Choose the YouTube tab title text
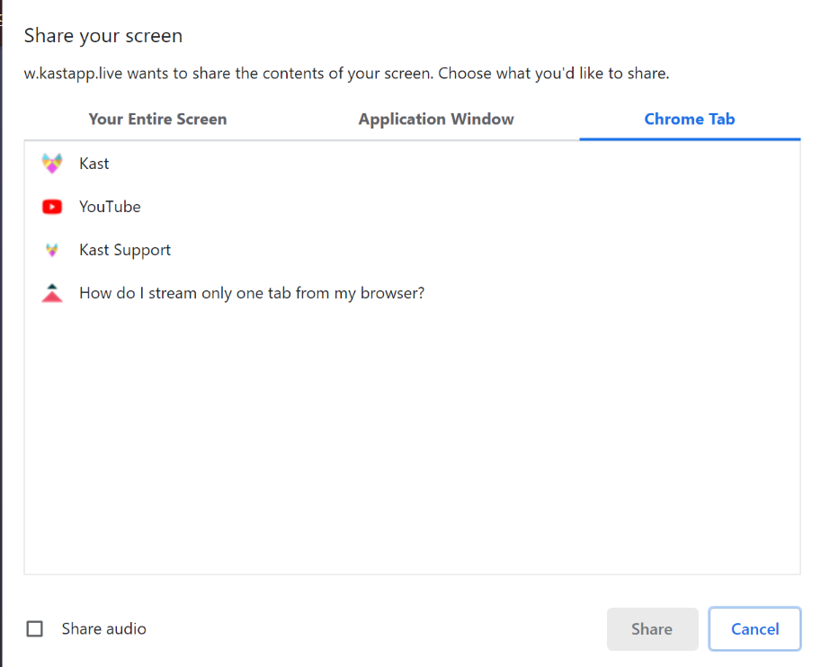The width and height of the screenshot is (821, 667). click(110, 207)
